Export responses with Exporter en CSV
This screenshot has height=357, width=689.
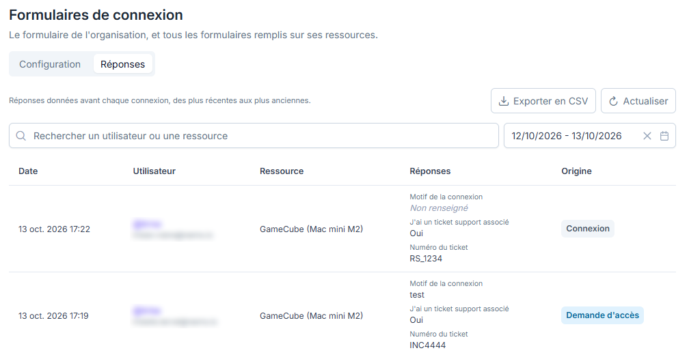[543, 101]
